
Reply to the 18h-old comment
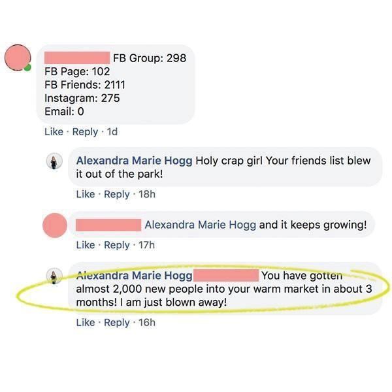click(x=117, y=195)
